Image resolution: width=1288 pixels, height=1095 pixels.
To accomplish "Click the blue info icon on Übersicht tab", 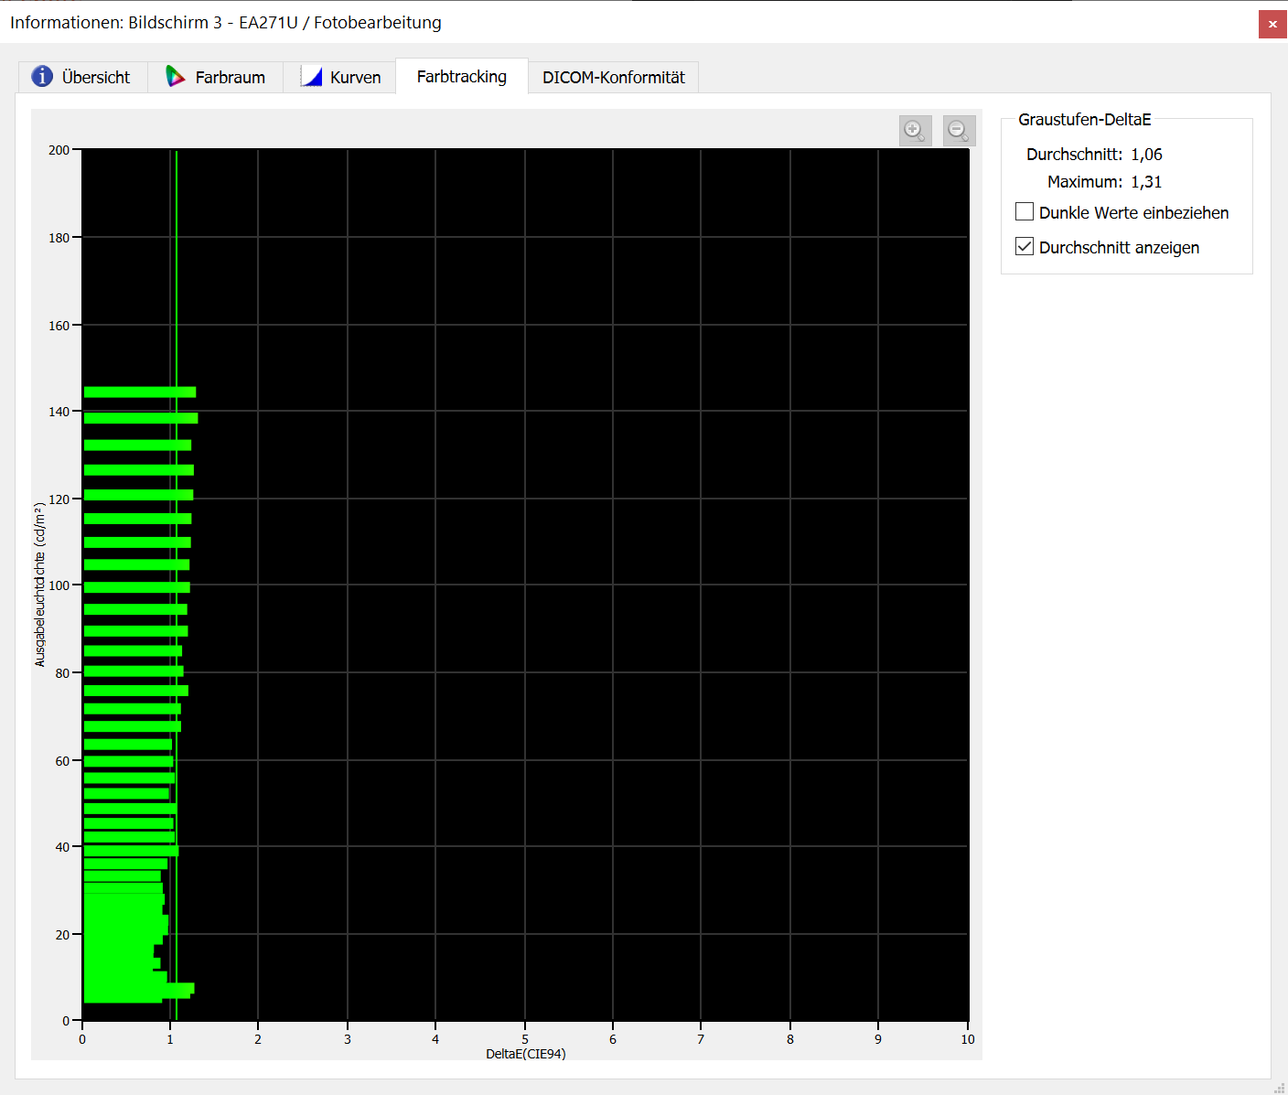I will coord(42,77).
